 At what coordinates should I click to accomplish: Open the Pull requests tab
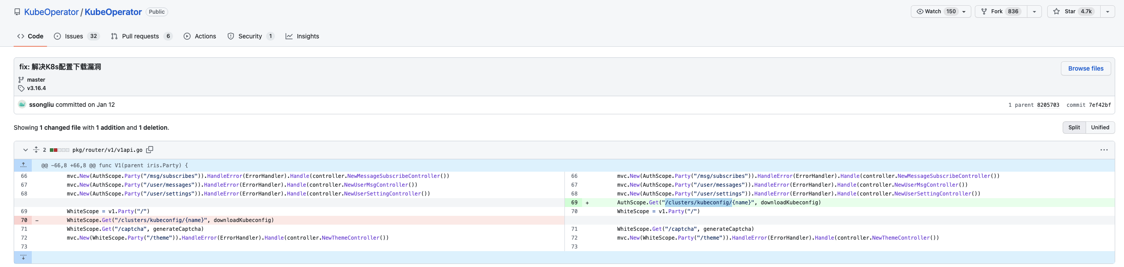coord(142,36)
